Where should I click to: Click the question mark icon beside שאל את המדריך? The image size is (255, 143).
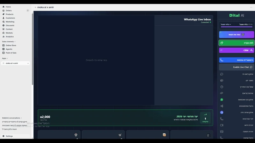222,87
